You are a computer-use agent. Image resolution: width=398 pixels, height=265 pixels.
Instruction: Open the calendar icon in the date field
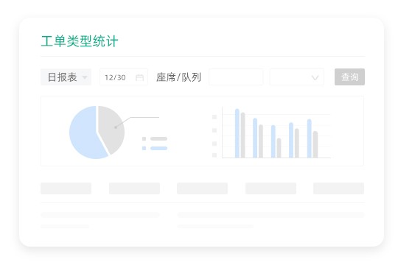[139, 77]
